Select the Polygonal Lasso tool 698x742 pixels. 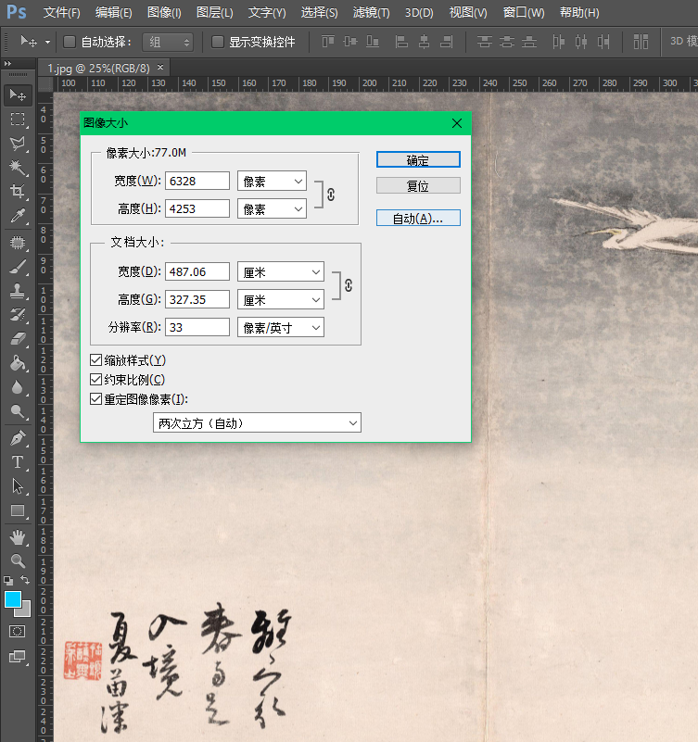[18, 143]
